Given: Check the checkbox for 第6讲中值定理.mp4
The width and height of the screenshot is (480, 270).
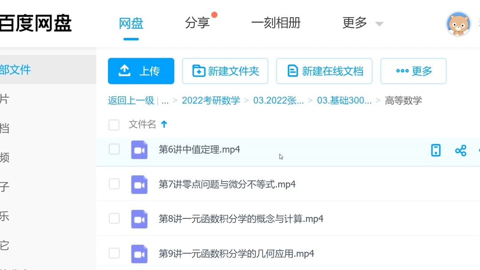Looking at the screenshot, I should click(x=114, y=150).
